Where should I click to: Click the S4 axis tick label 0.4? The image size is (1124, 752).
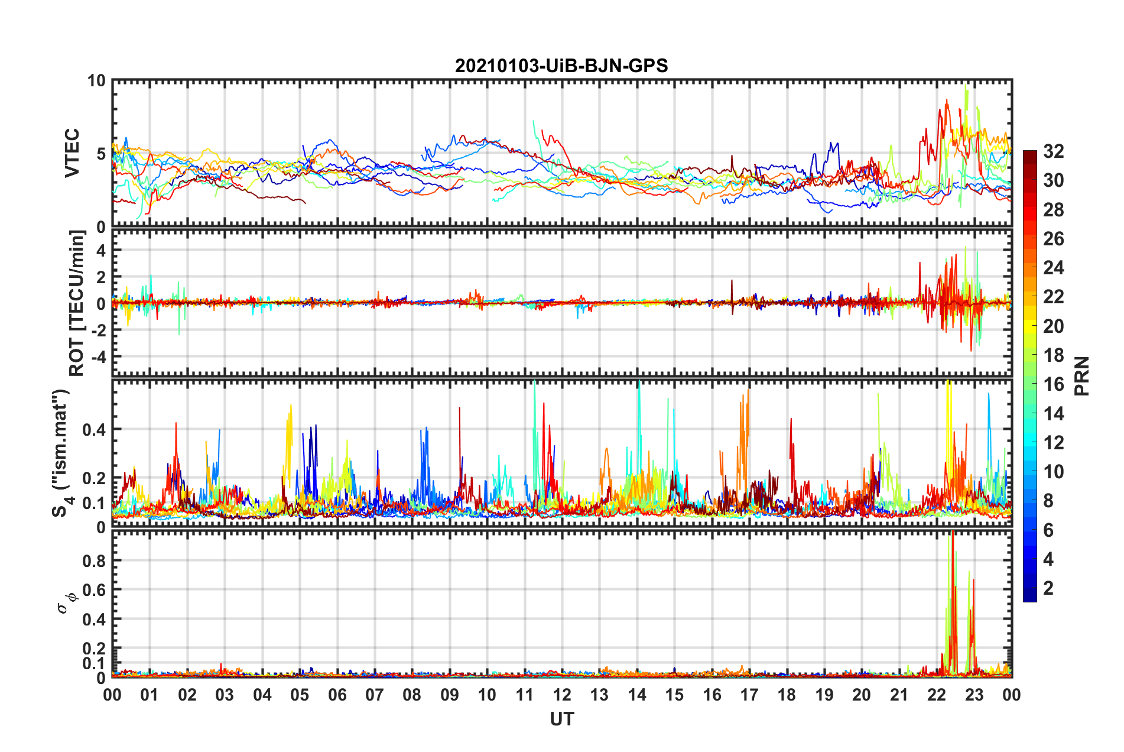click(x=94, y=430)
